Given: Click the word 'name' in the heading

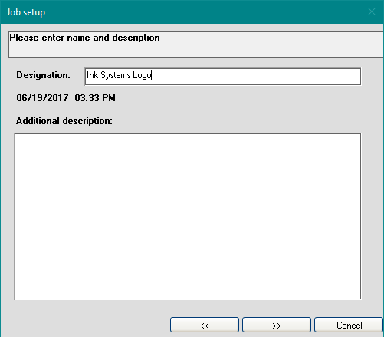Looking at the screenshot, I should (78, 38).
